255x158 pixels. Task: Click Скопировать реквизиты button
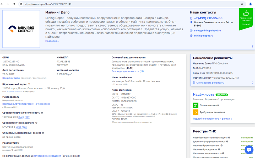pyautogui.click(x=210, y=83)
